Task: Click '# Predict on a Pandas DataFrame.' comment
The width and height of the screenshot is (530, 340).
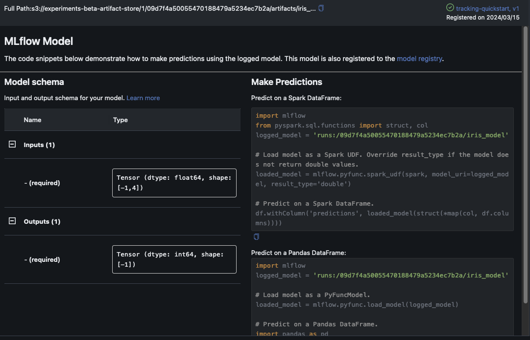Action: (x=316, y=324)
